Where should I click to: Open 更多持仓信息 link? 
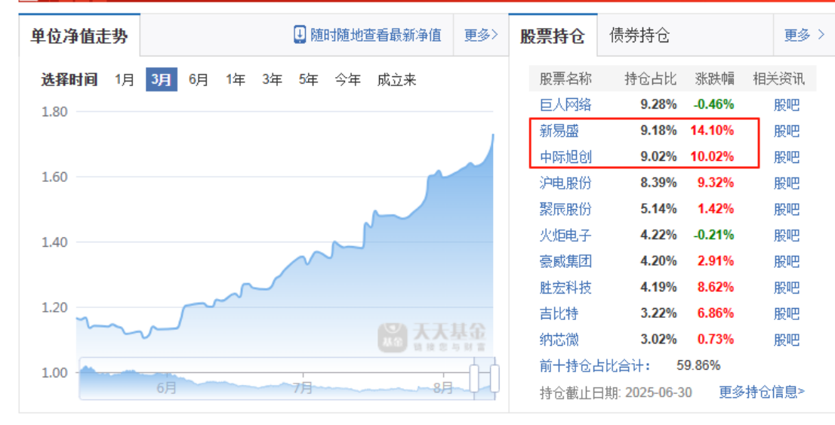pos(762,392)
